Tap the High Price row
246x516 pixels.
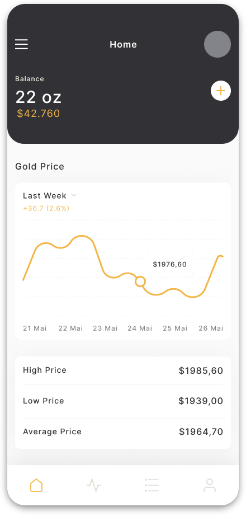click(x=123, y=370)
